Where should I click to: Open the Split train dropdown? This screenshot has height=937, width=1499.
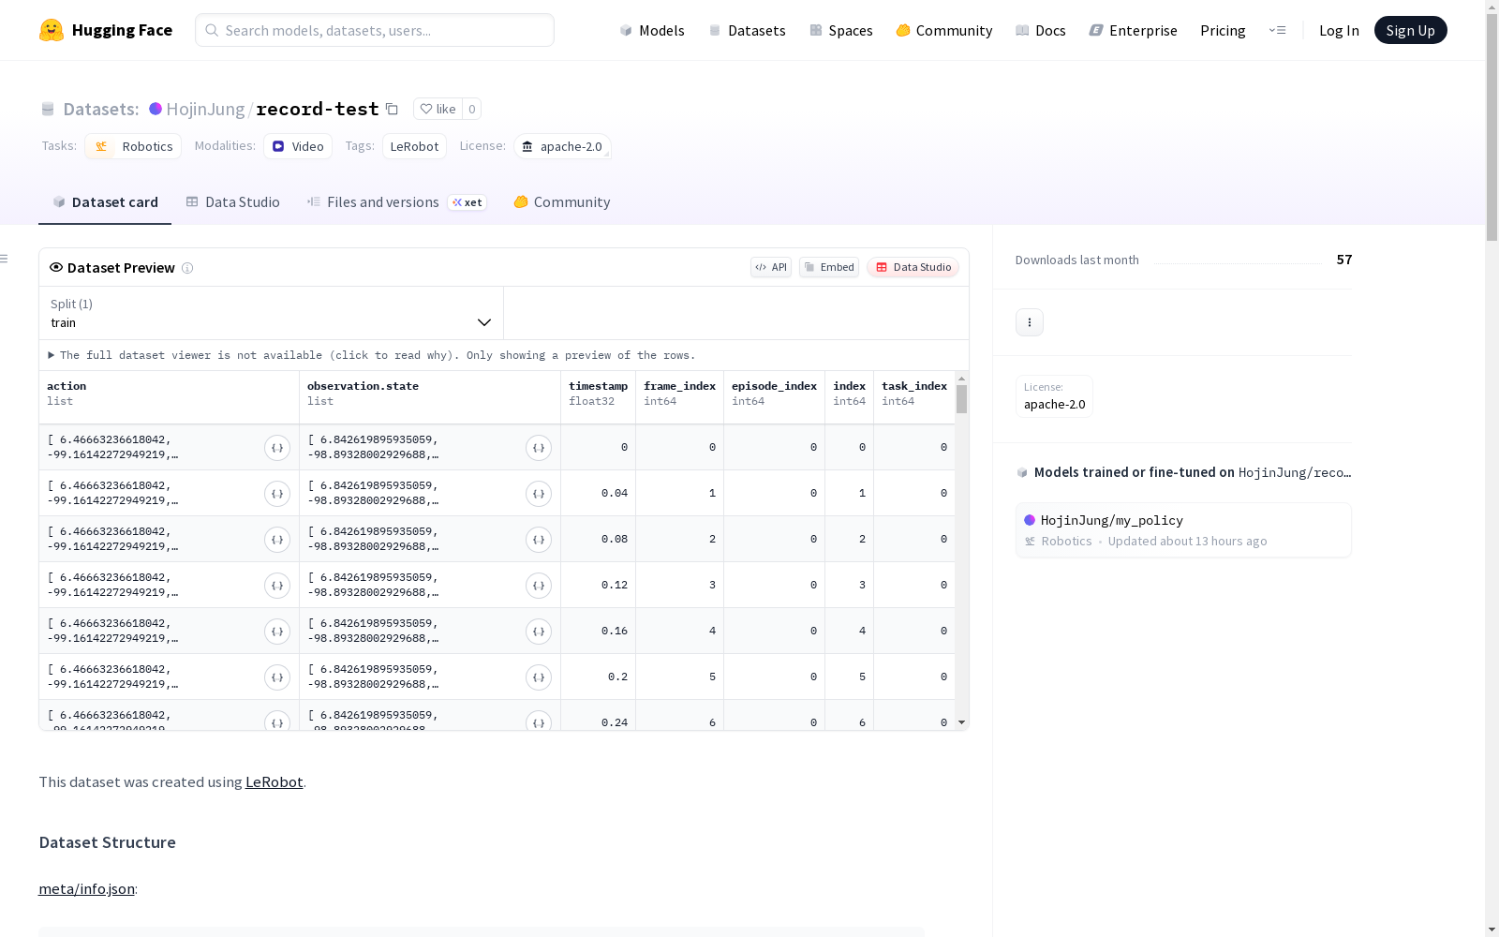pos(272,313)
